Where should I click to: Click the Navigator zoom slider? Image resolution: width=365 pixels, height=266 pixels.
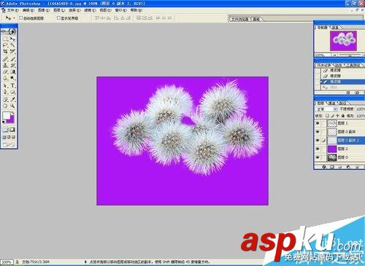pyautogui.click(x=350, y=55)
